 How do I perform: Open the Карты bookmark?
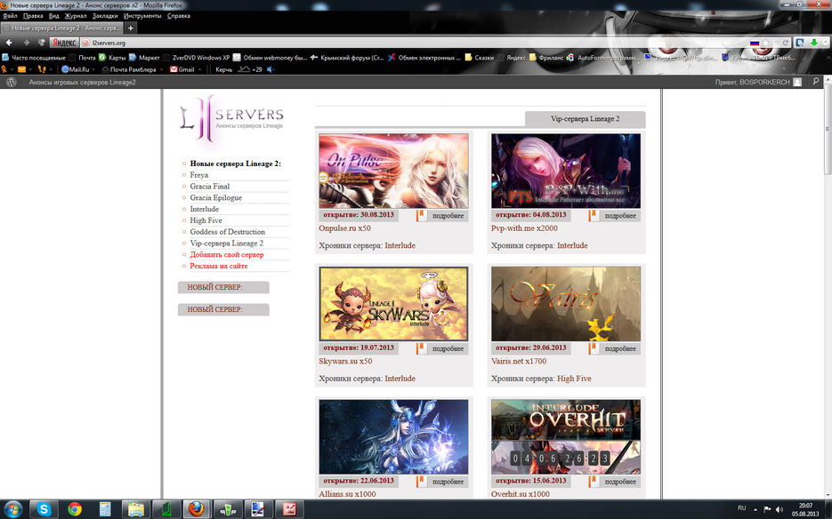(x=112, y=57)
